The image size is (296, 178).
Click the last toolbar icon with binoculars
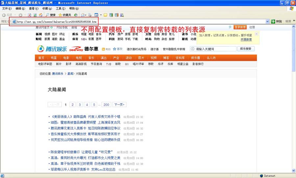click(122, 15)
